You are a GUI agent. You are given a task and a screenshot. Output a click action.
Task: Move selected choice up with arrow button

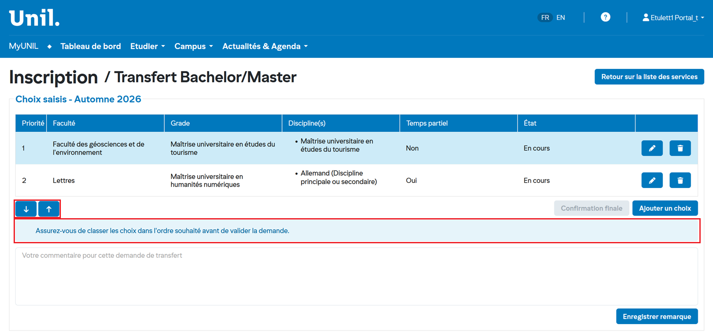[x=49, y=209]
